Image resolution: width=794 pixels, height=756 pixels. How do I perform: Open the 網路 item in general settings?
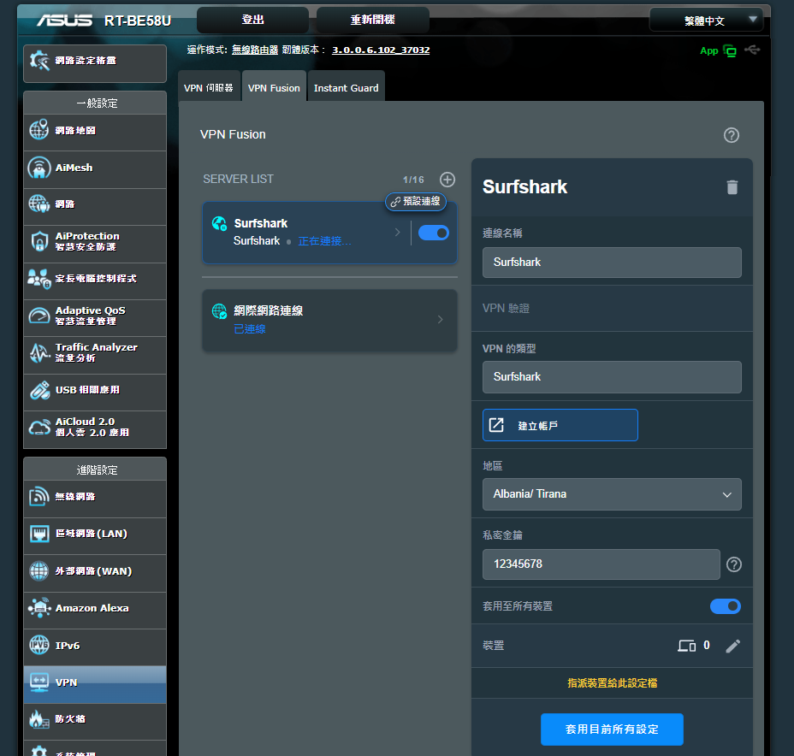click(x=95, y=204)
